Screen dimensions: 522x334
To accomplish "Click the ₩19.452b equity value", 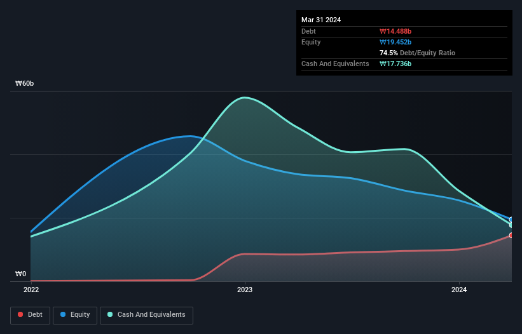I will point(395,42).
